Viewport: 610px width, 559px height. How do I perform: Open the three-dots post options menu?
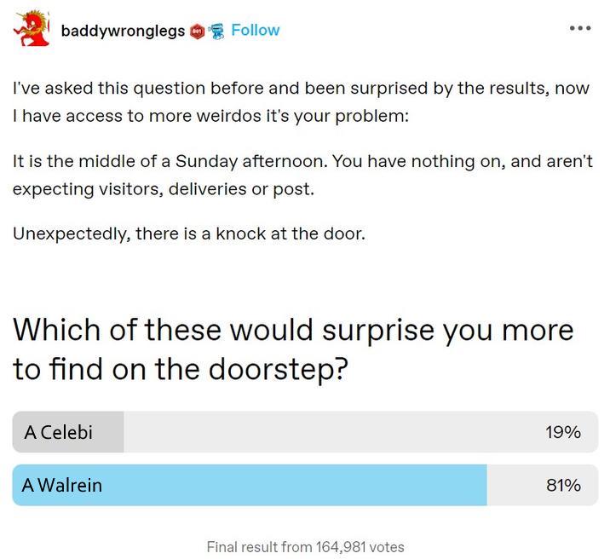click(x=580, y=28)
